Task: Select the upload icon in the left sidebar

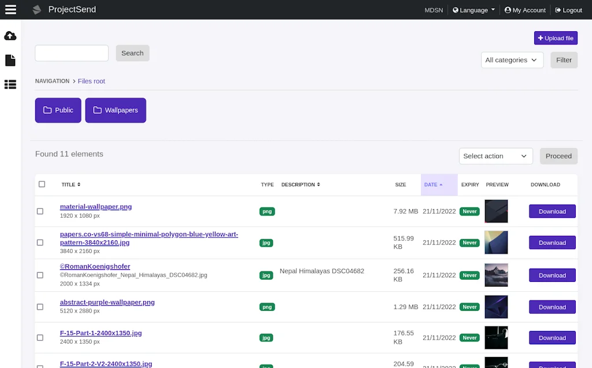Action: [10, 36]
